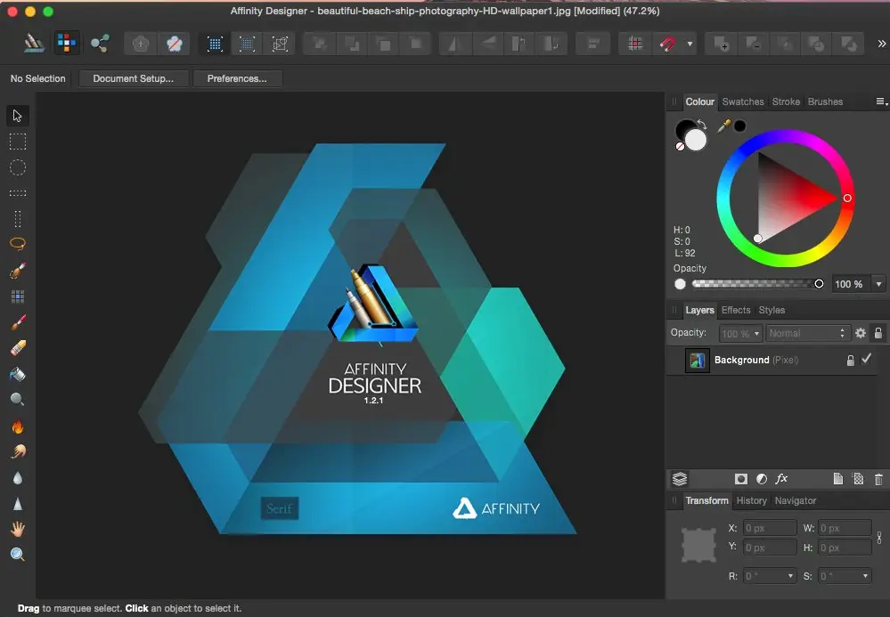The width and height of the screenshot is (890, 617).
Task: Toggle Background layer visibility checkmark
Action: pos(866,359)
